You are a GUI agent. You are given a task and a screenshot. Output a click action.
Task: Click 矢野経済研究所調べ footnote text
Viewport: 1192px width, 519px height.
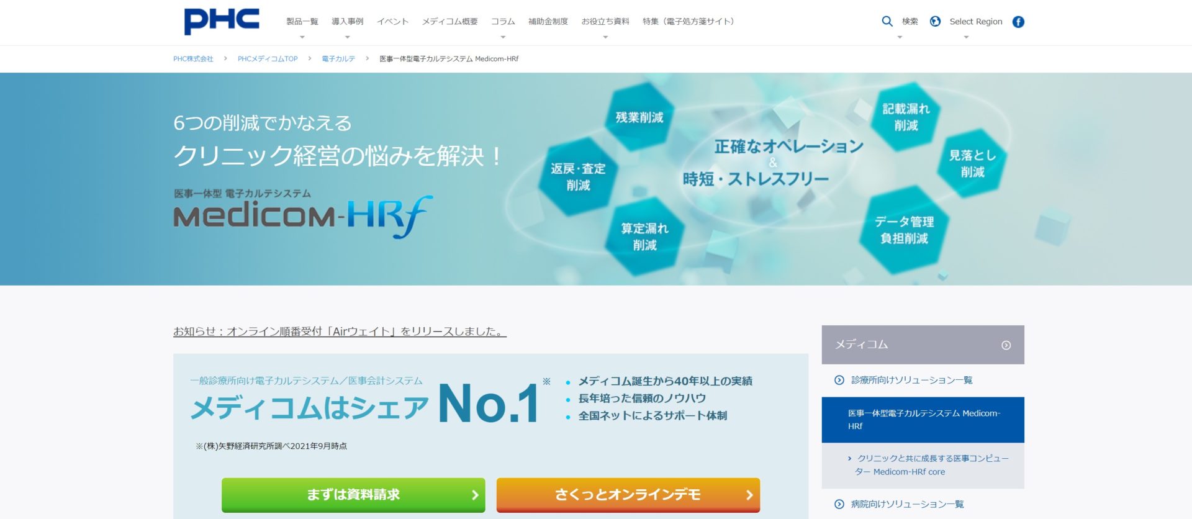[x=271, y=446]
